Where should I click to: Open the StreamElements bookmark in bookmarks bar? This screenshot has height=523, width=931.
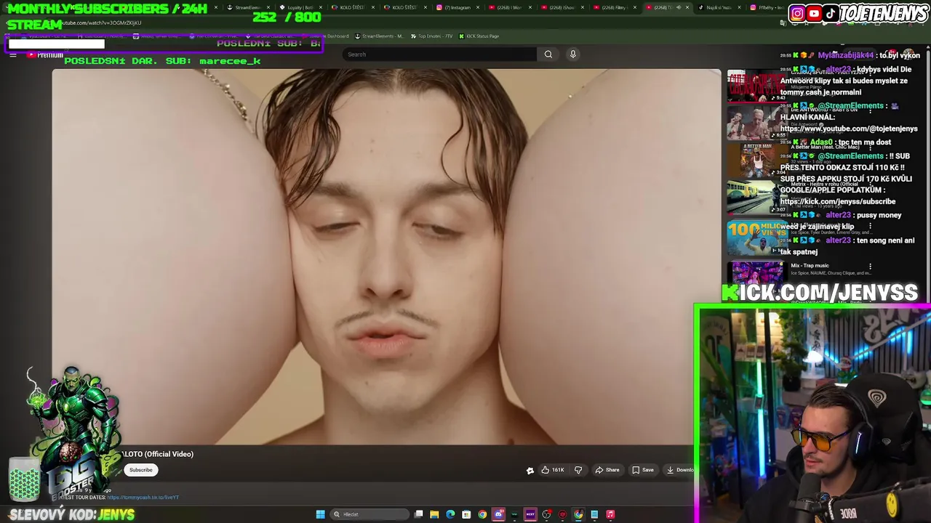[379, 36]
